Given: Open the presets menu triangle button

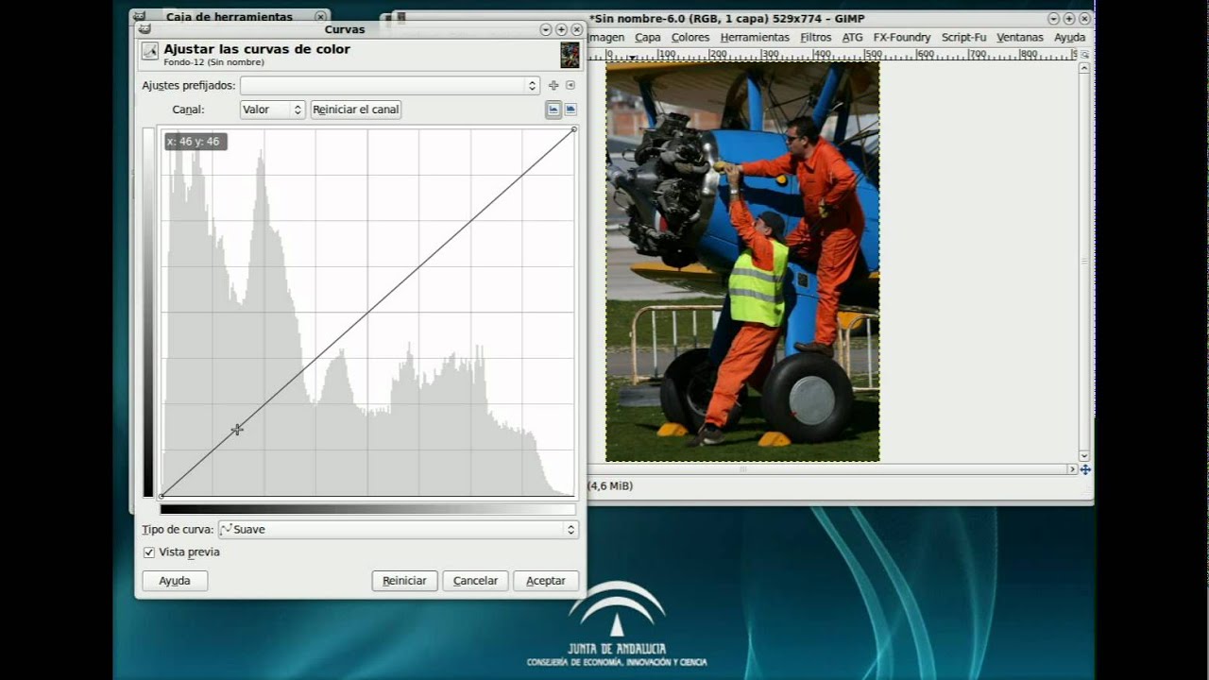Looking at the screenshot, I should [x=570, y=85].
